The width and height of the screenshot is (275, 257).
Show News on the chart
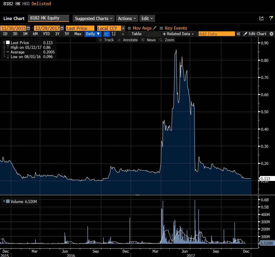point(149,40)
